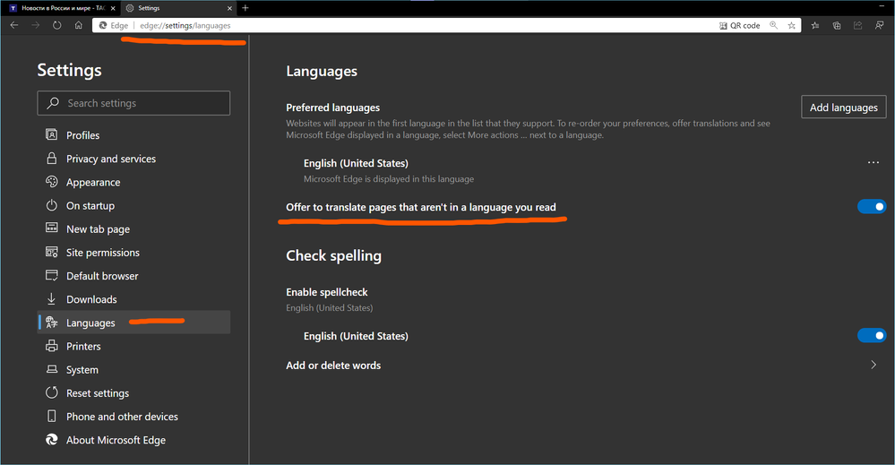Expand Add or delete words chevron
The image size is (895, 465).
(x=873, y=365)
